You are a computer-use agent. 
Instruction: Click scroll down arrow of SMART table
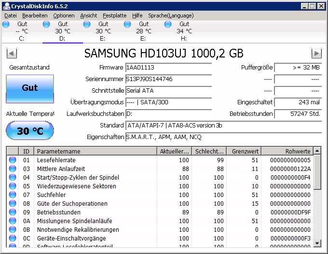coord(317,243)
